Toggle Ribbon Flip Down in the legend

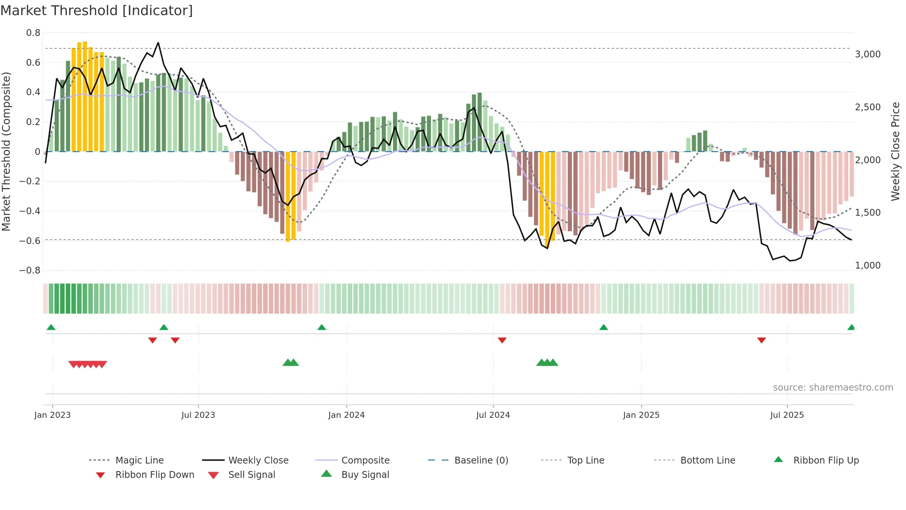coord(145,474)
